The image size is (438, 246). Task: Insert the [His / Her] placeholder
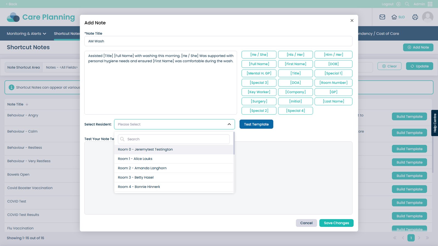pos(295,55)
